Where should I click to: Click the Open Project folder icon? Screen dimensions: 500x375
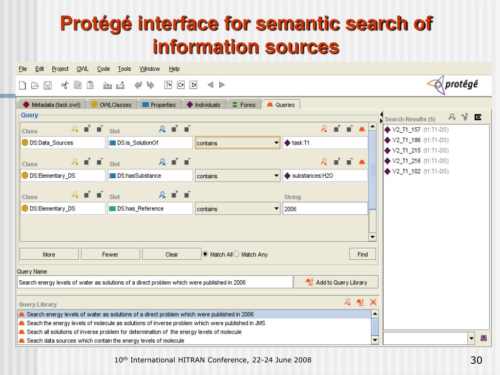click(35, 85)
